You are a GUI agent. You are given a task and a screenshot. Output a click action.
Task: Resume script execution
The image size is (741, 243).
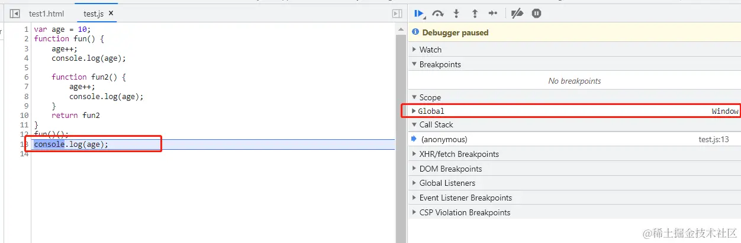click(x=419, y=14)
